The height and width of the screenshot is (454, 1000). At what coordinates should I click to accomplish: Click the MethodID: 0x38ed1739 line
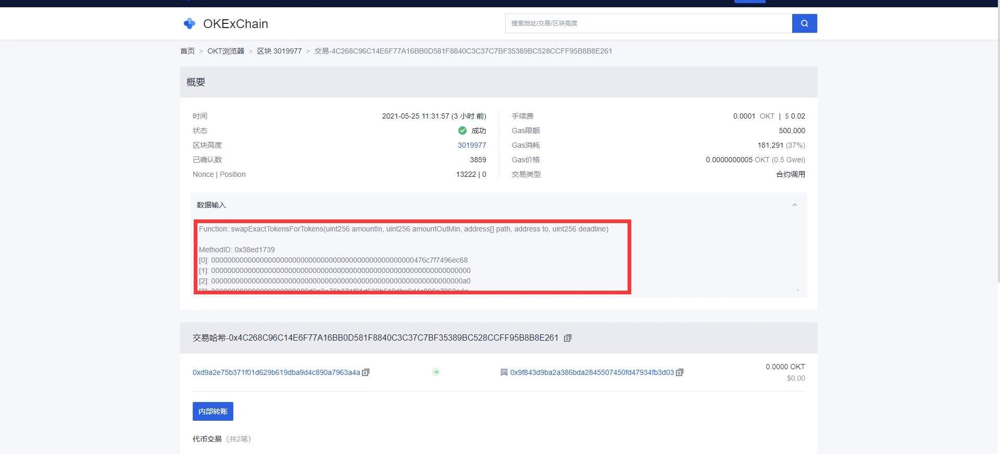point(237,250)
